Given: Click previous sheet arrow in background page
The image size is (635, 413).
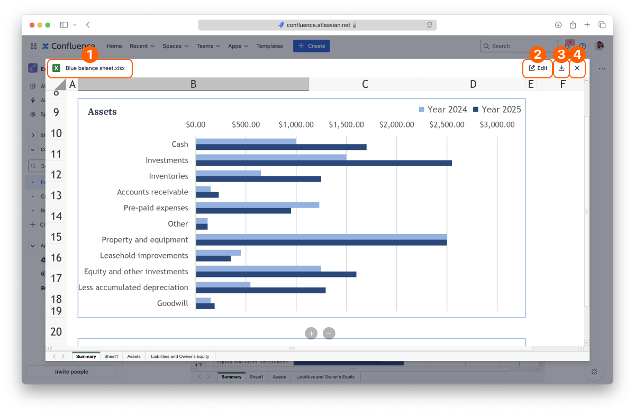Looking at the screenshot, I should (x=199, y=376).
